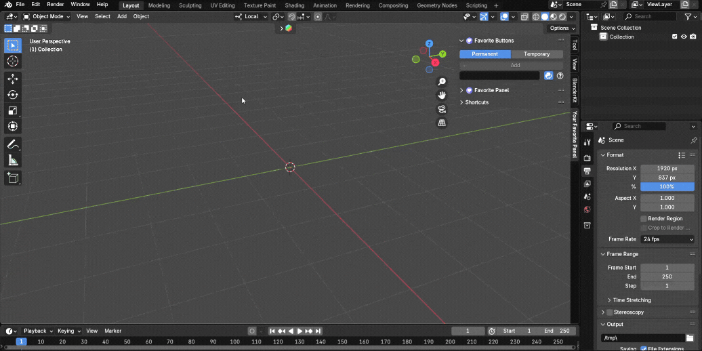Viewport: 702px width, 351px height.
Task: Open the View Layer properties tab icon
Action: pyautogui.click(x=587, y=184)
